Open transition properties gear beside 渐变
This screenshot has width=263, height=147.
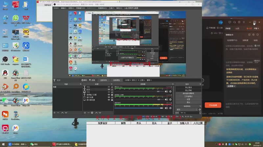click(200, 109)
